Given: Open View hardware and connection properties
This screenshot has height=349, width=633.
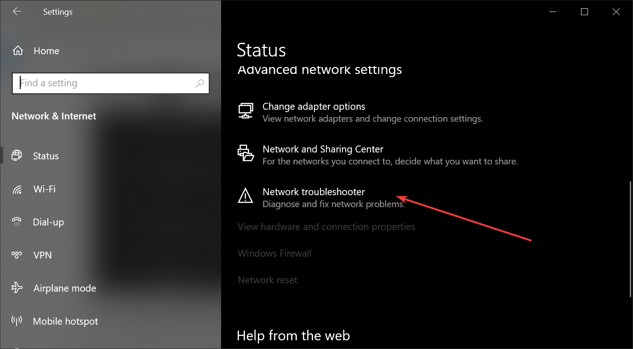Looking at the screenshot, I should 326,227.
